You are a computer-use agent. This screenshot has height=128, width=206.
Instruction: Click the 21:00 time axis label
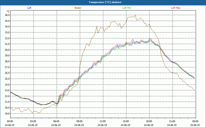172,121
